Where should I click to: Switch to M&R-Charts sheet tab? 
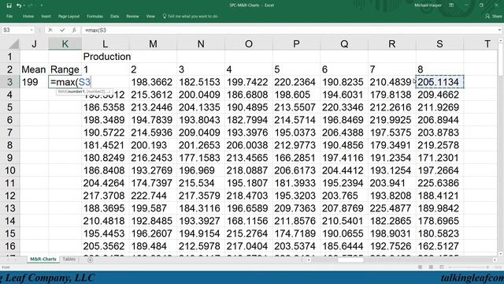click(43, 259)
